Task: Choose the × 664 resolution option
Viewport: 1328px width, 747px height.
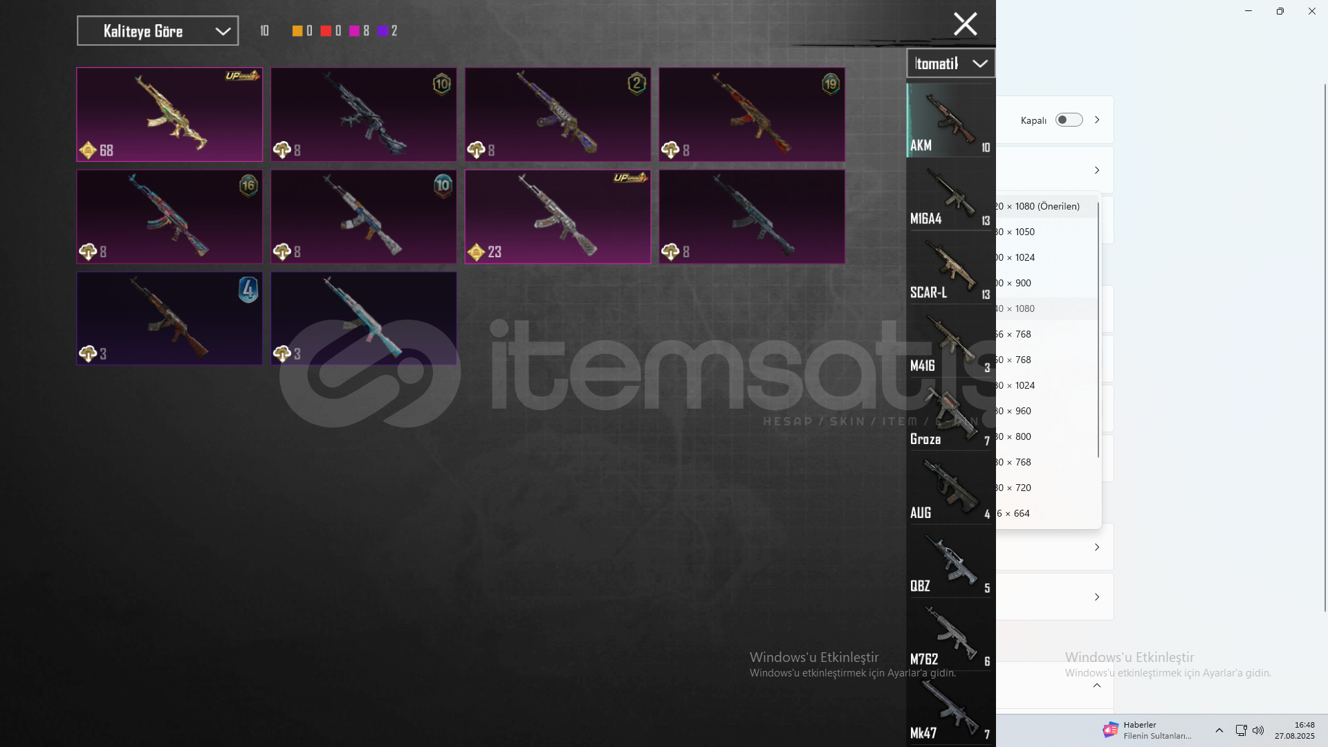Action: pyautogui.click(x=1046, y=513)
